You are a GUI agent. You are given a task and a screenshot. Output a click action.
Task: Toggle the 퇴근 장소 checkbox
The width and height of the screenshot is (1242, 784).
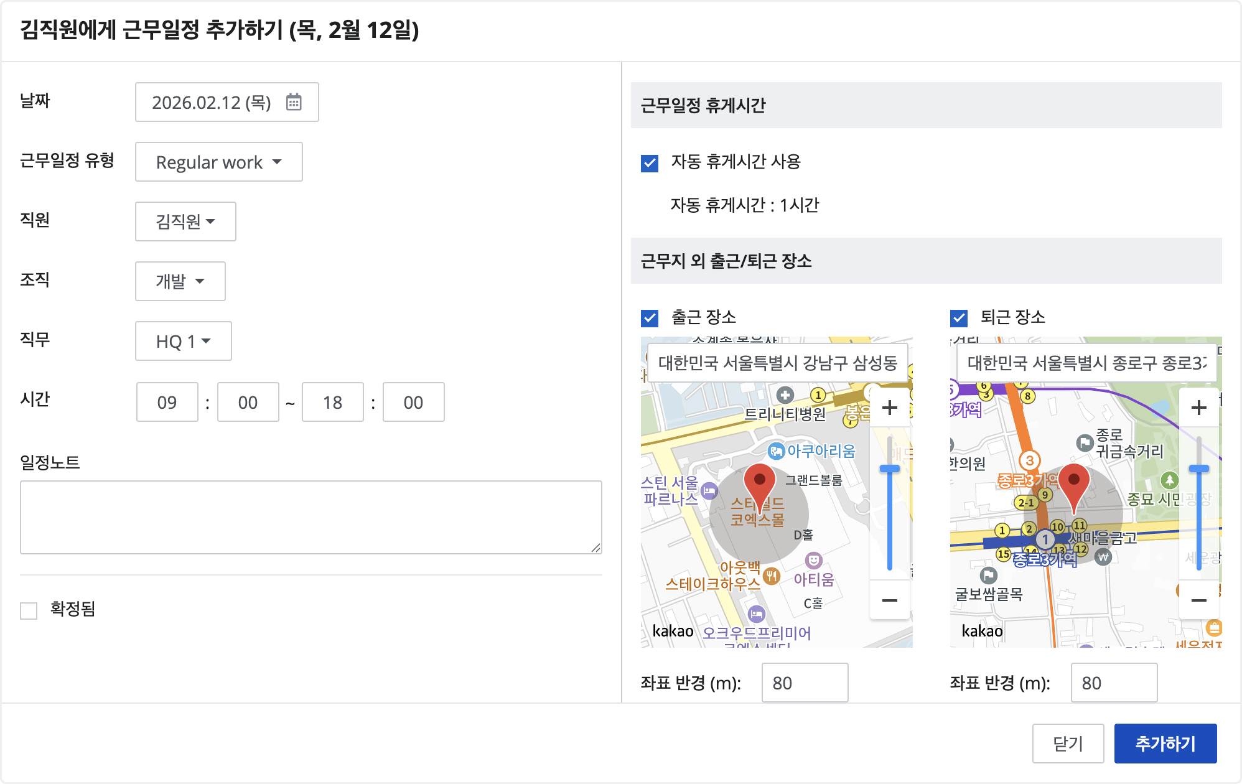[959, 319]
